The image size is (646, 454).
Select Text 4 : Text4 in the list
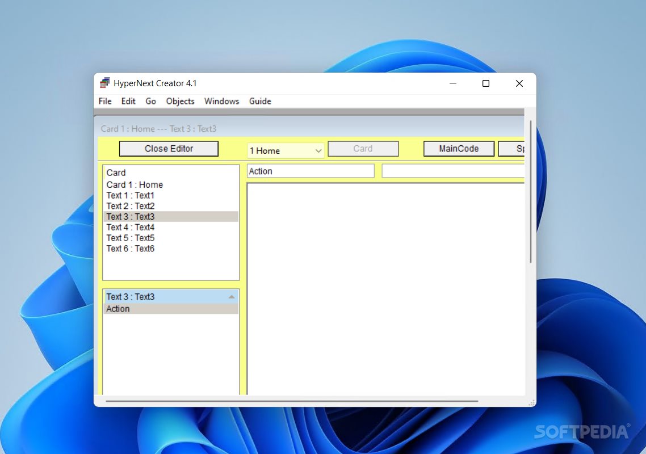pyautogui.click(x=171, y=228)
